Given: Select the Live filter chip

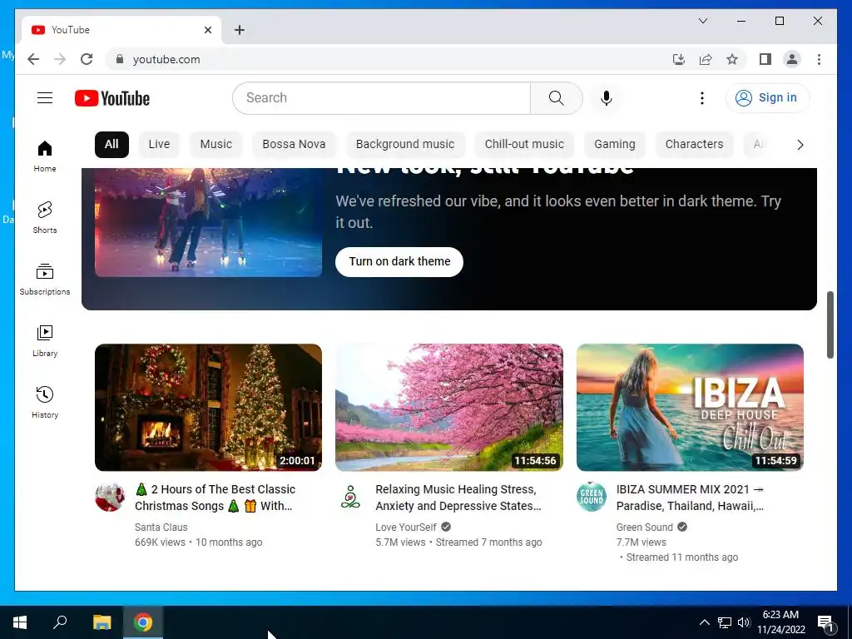Looking at the screenshot, I should click(159, 145).
